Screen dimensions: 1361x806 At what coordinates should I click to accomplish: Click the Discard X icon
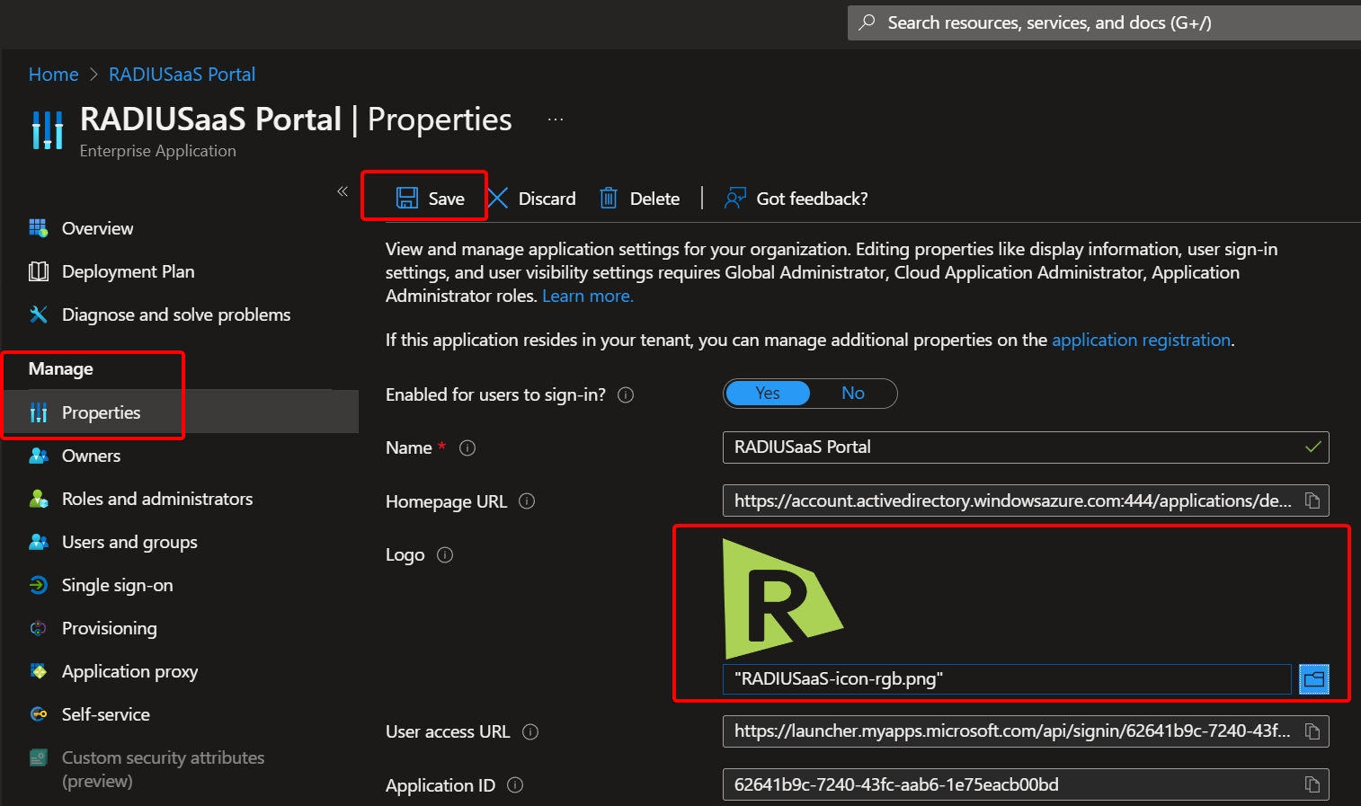coord(498,199)
